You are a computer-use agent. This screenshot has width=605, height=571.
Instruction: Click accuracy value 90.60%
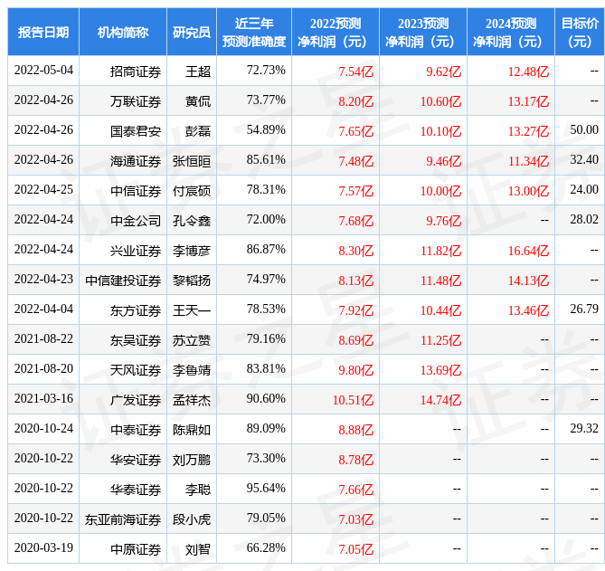click(x=266, y=398)
